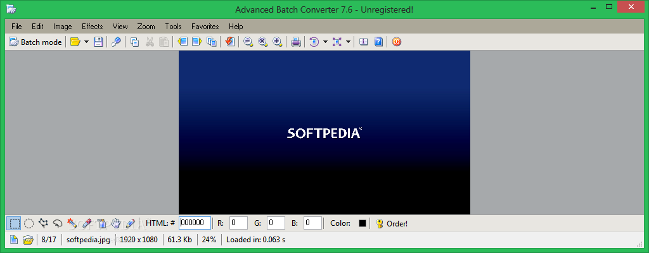
Task: Open the Image menu
Action: [63, 27]
